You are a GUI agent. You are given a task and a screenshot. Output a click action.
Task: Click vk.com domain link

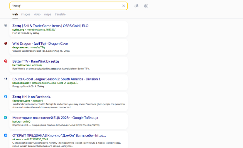tap(17, 139)
